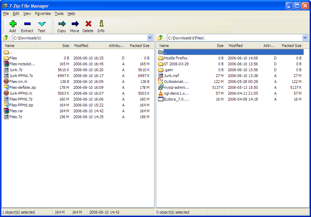Click modified date 2006-05-28 00:28
311x217 pixels.
click(243, 82)
